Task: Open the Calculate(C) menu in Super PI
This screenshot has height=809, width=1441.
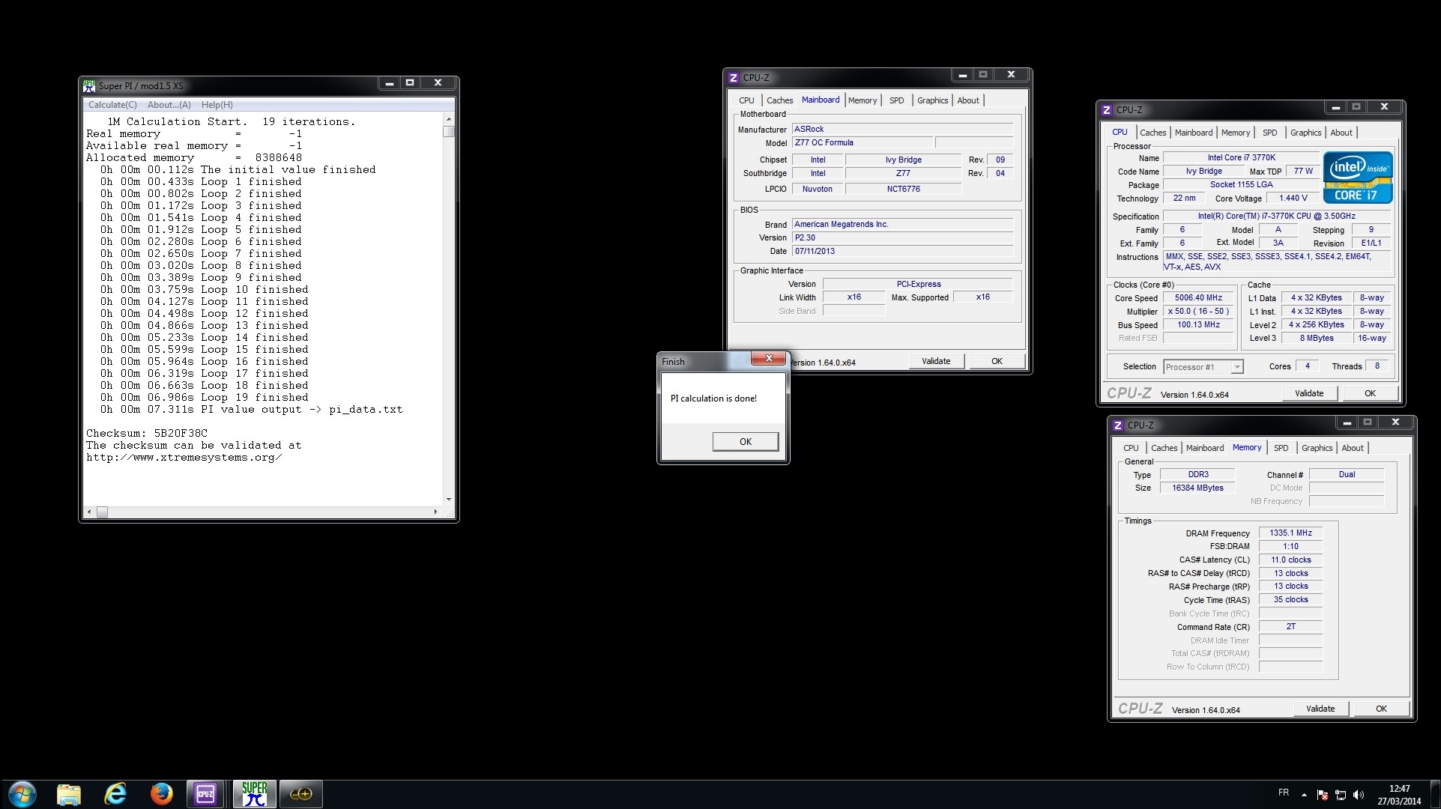Action: coord(112,105)
